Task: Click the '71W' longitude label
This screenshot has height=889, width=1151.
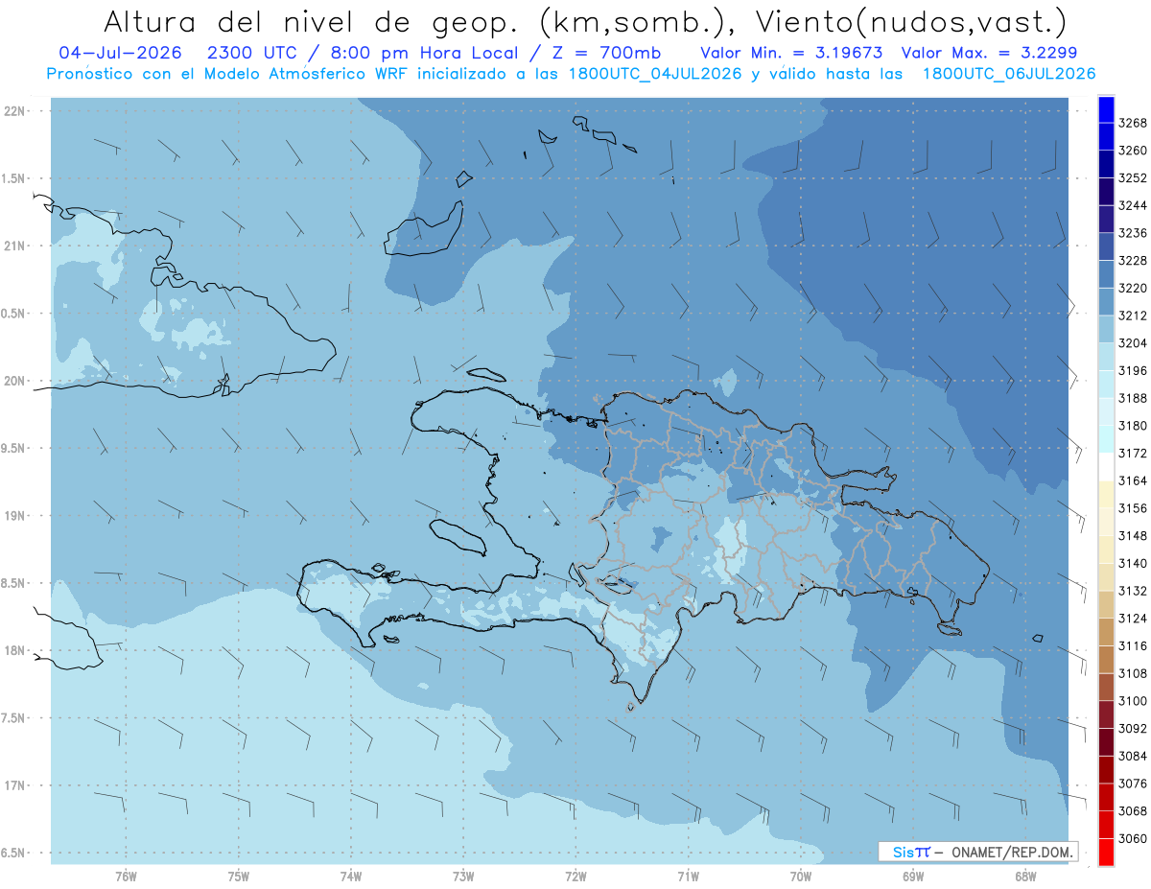Action: point(688,876)
